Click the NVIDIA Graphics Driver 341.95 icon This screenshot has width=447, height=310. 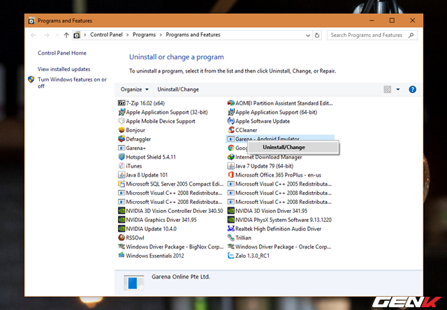[122, 220]
